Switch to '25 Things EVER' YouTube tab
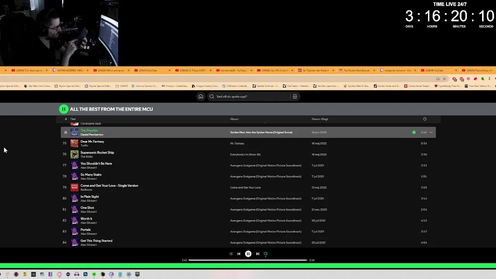Screen dimensions: 496x279 point(193,71)
